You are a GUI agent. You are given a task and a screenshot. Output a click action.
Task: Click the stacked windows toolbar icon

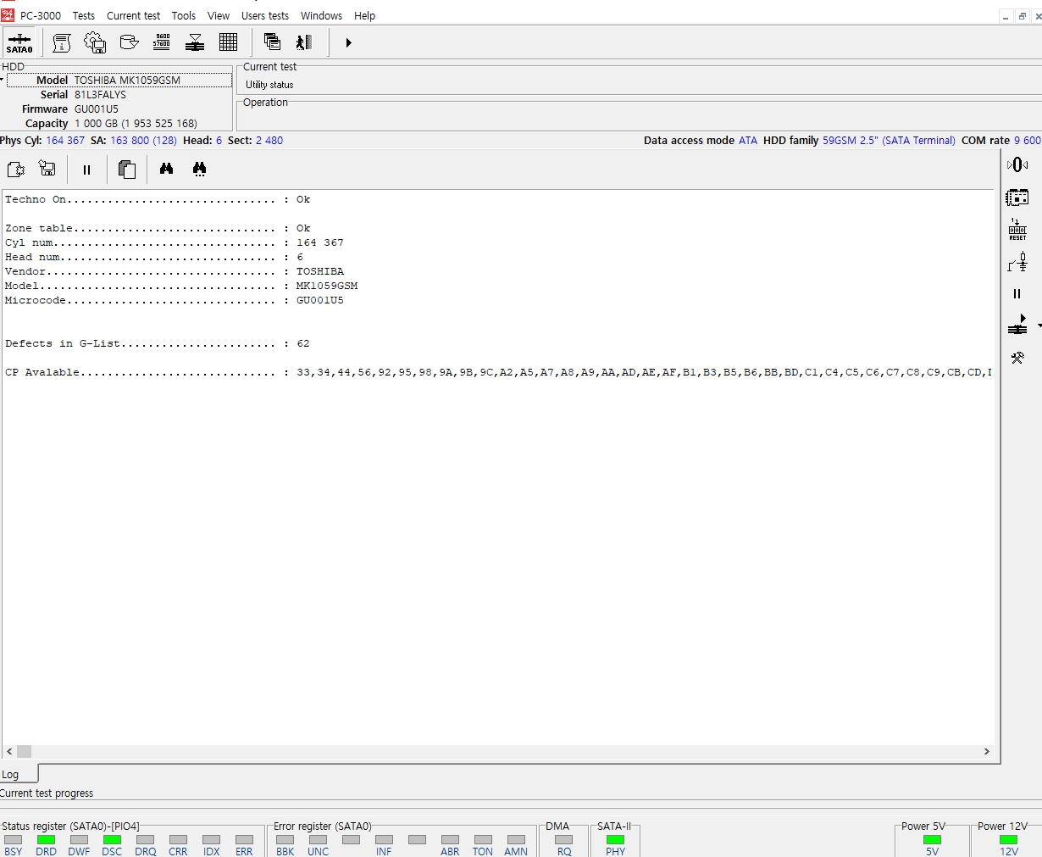272,42
